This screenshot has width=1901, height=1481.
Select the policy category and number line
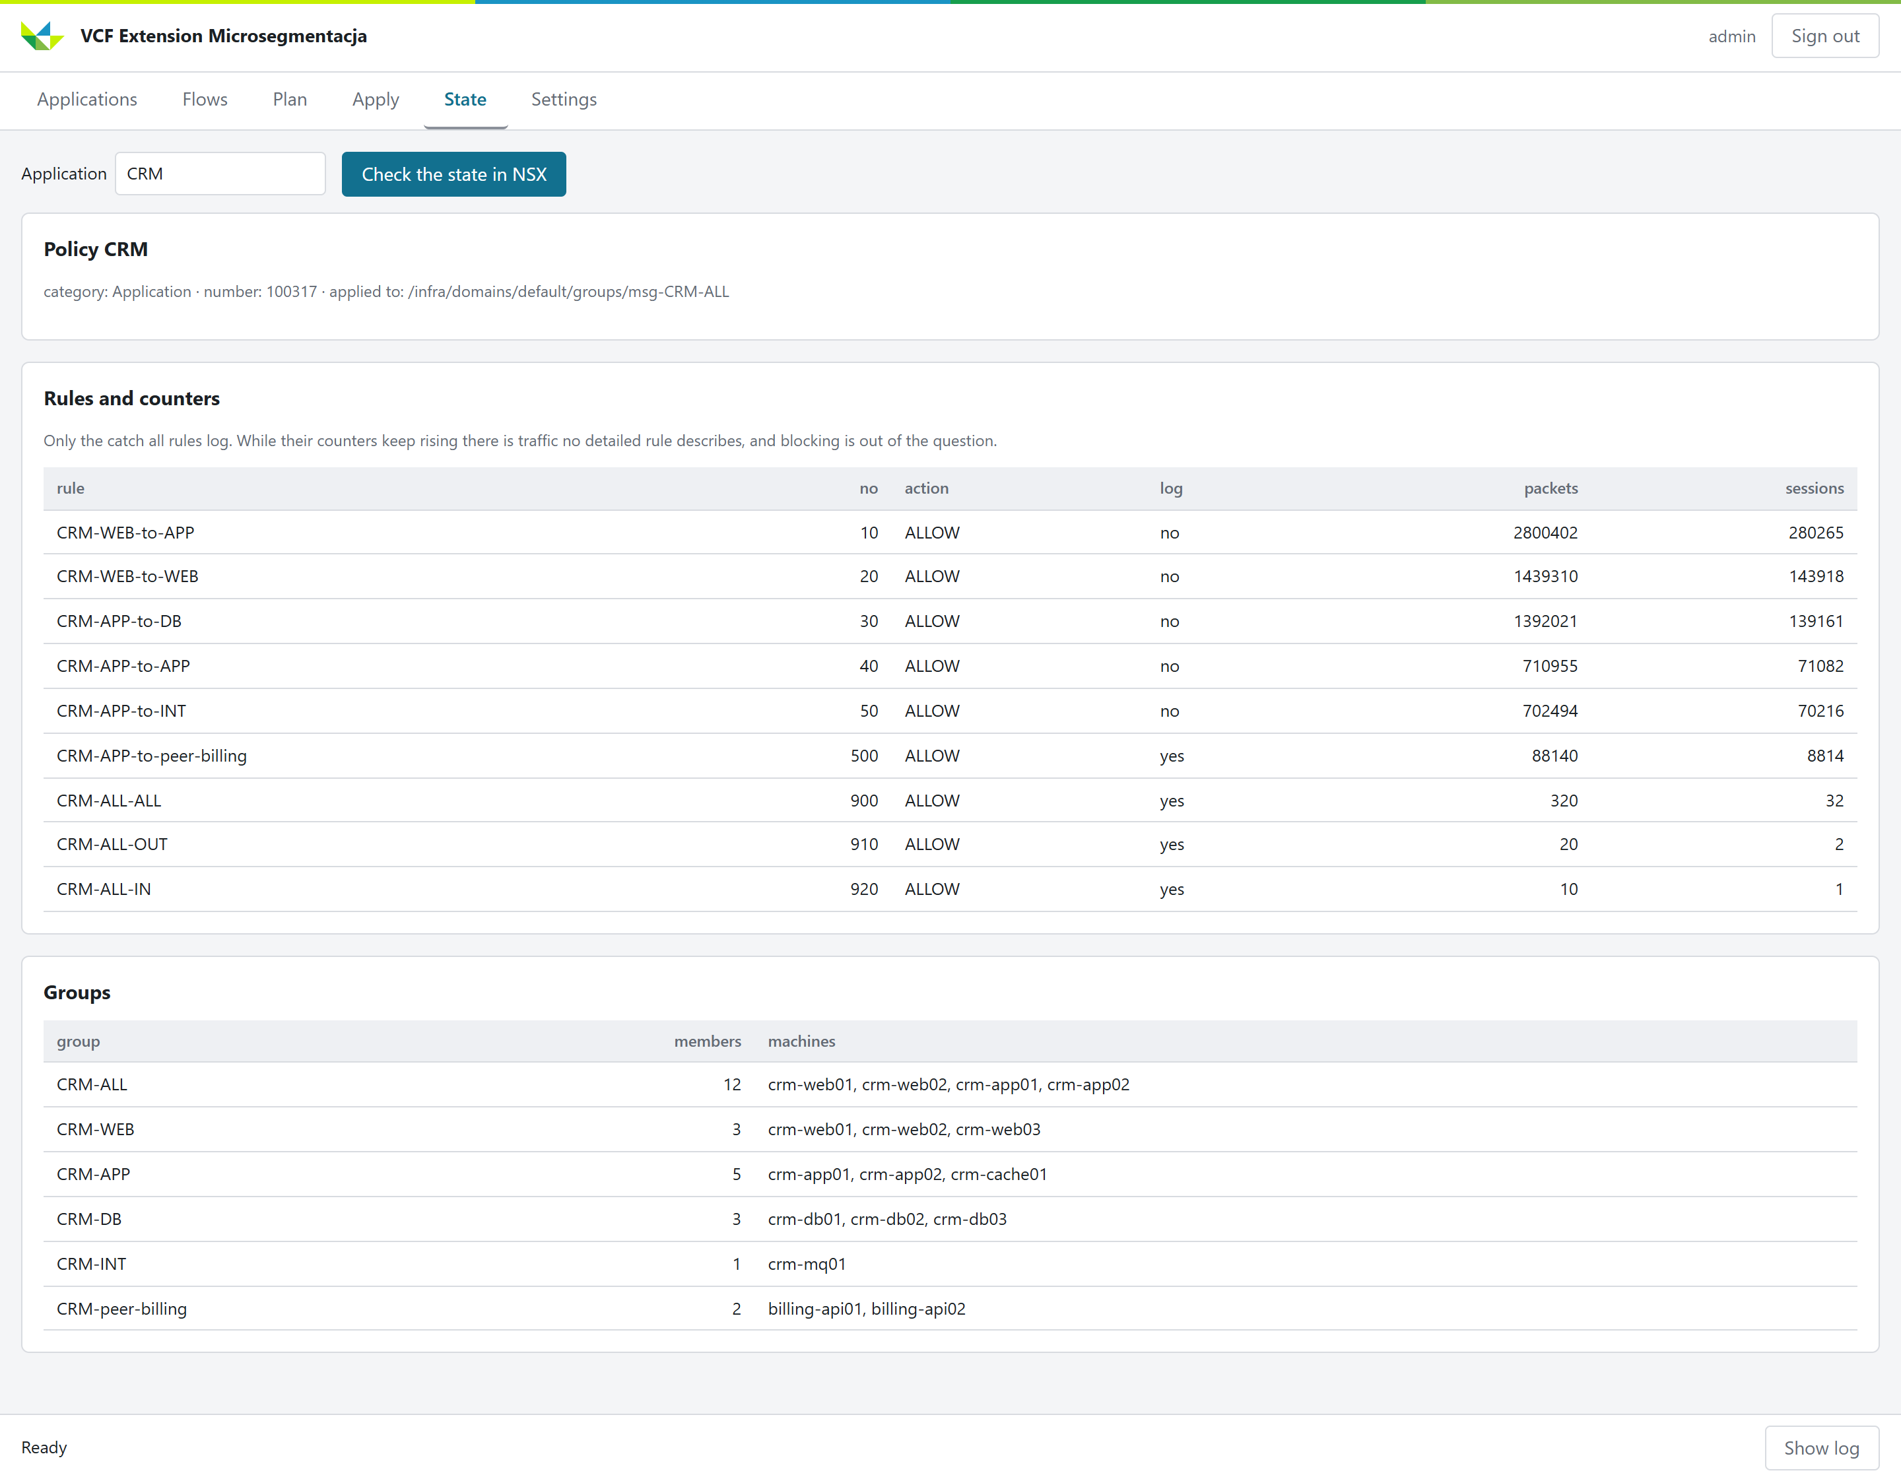click(386, 292)
